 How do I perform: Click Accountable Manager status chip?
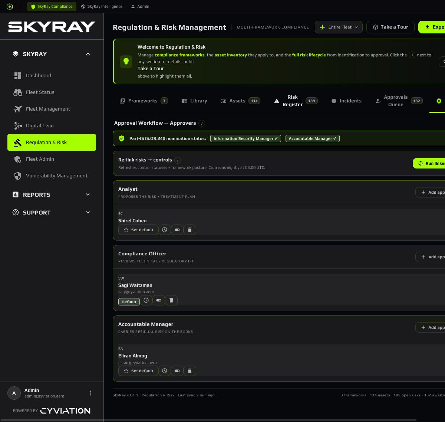pyautogui.click(x=313, y=138)
